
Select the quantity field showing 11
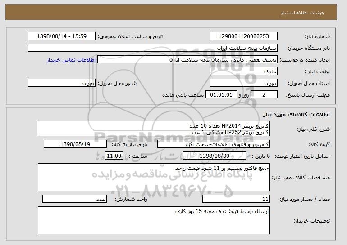pos(236,199)
